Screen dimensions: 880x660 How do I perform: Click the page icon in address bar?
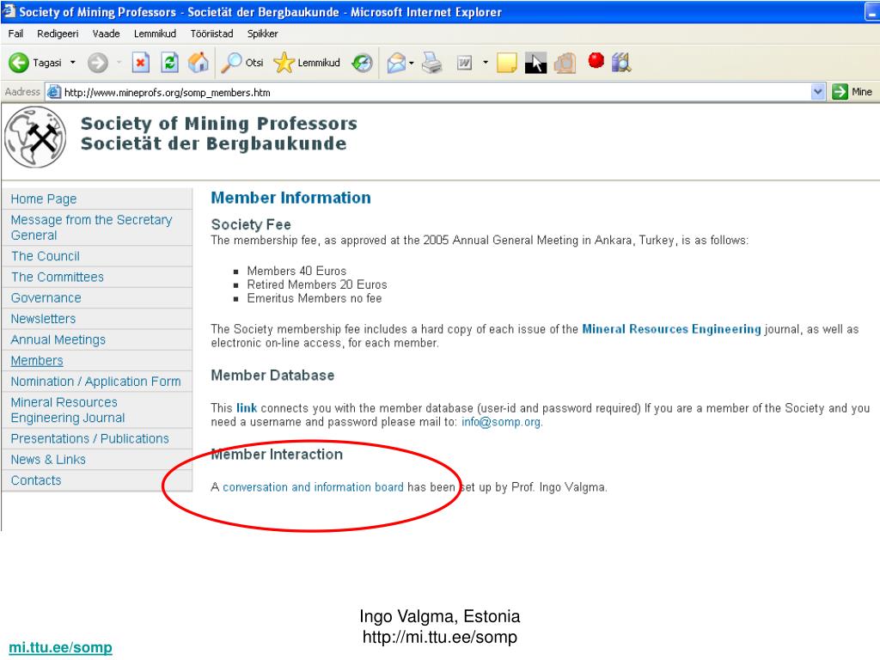point(54,91)
